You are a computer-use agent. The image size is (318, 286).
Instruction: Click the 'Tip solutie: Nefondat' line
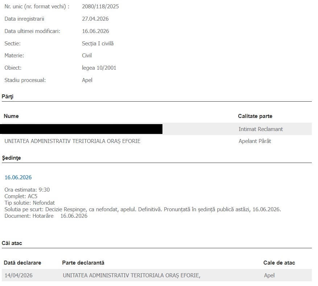tap(30, 203)
